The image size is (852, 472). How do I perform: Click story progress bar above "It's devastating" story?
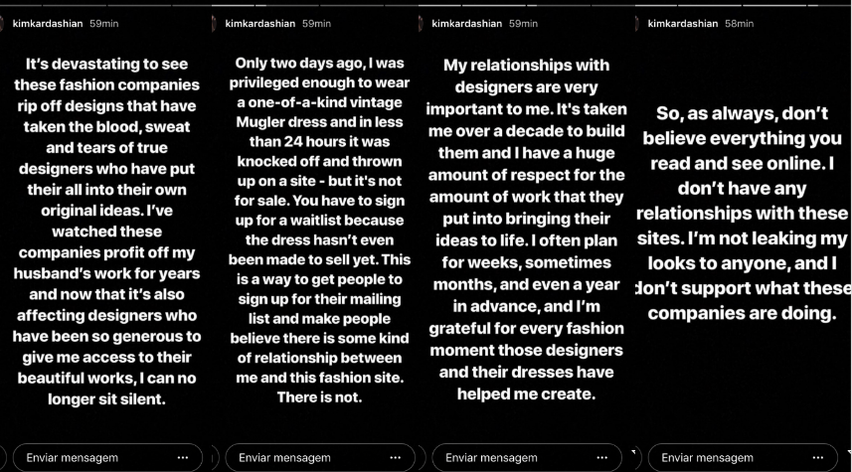click(106, 5)
